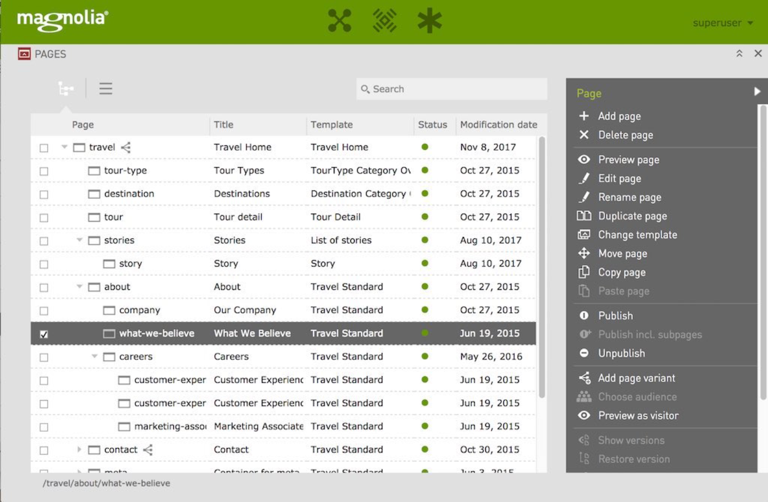
Task: Select the Add page action
Action: (x=618, y=116)
